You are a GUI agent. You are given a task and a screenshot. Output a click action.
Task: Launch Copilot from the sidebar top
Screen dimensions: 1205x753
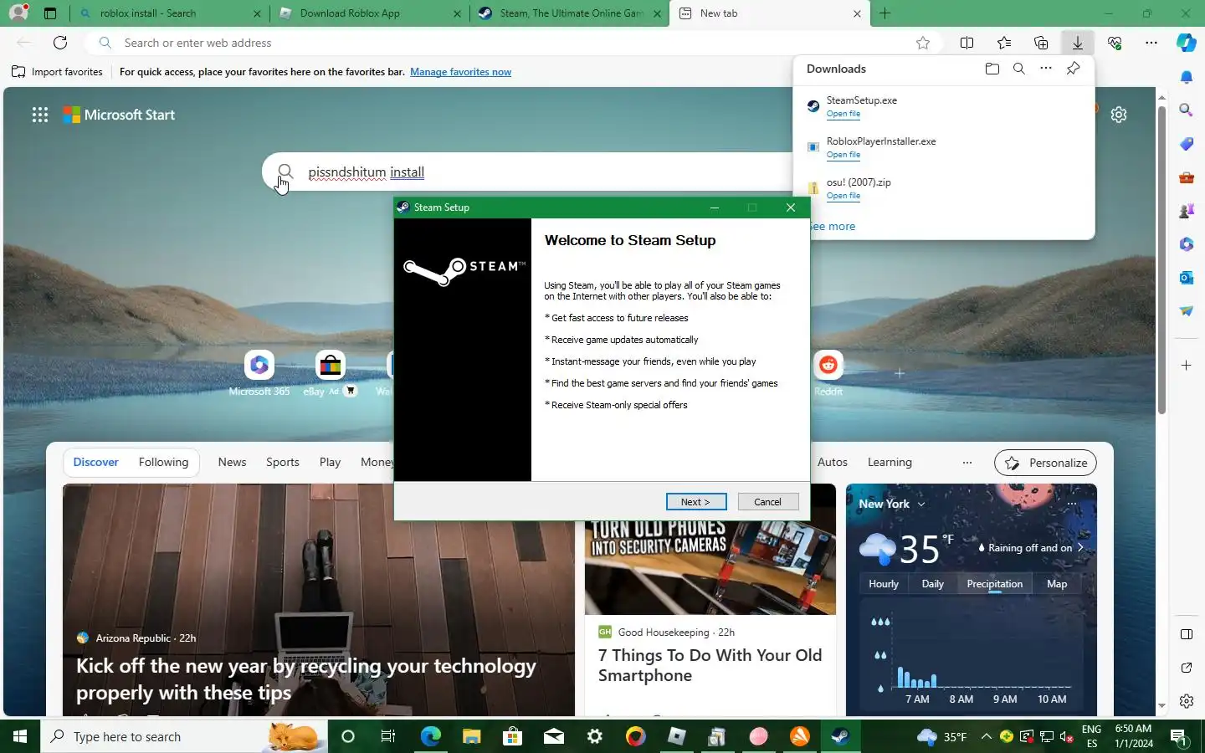pyautogui.click(x=1187, y=43)
